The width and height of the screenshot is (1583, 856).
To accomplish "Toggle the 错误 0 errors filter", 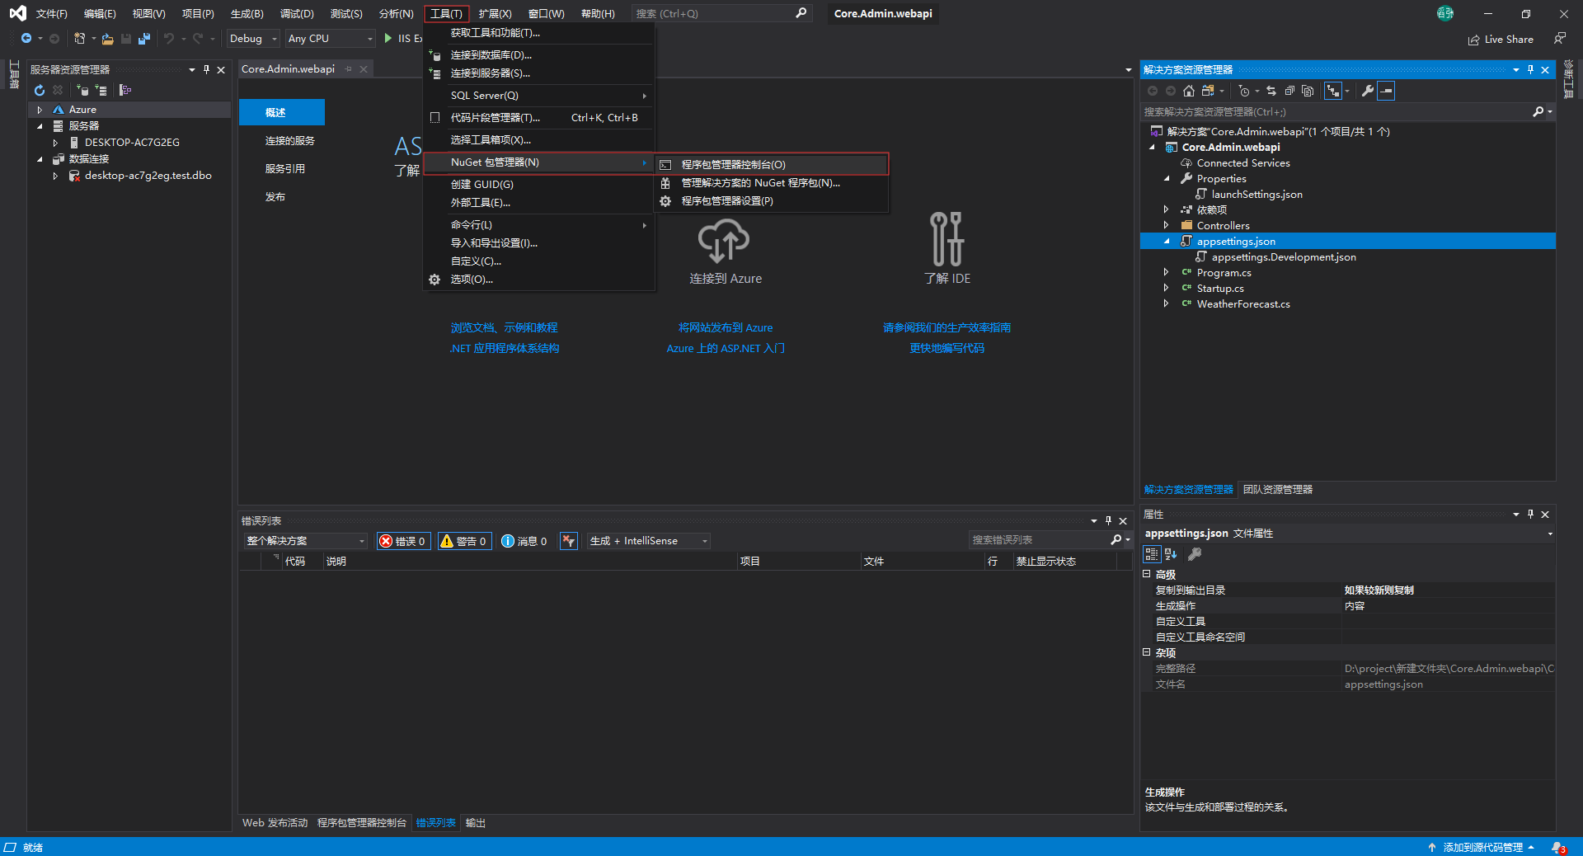I will (403, 541).
